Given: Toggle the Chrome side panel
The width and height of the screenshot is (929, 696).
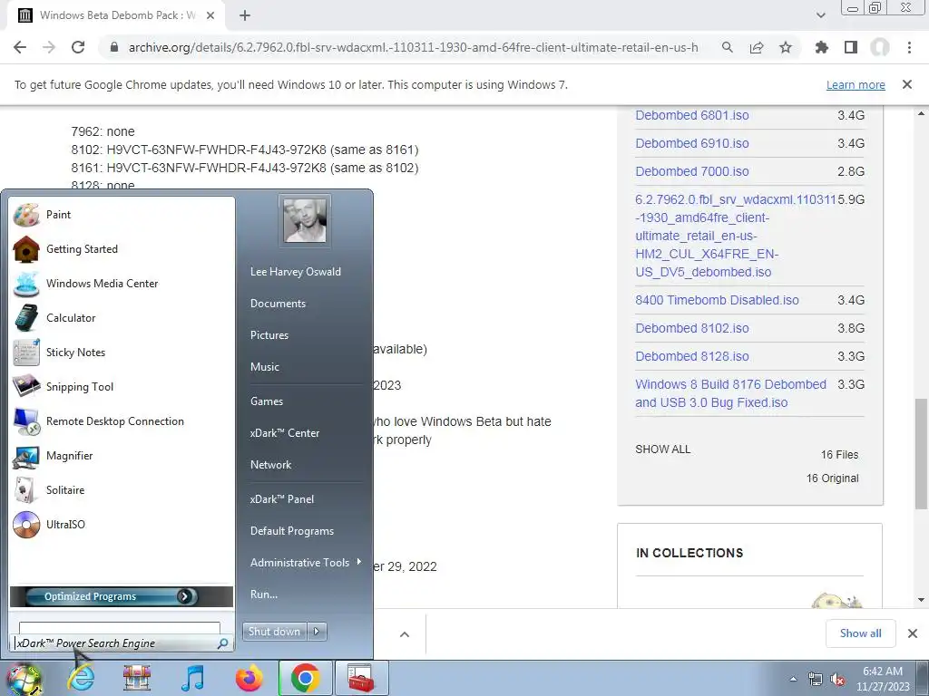Looking at the screenshot, I should [x=851, y=47].
